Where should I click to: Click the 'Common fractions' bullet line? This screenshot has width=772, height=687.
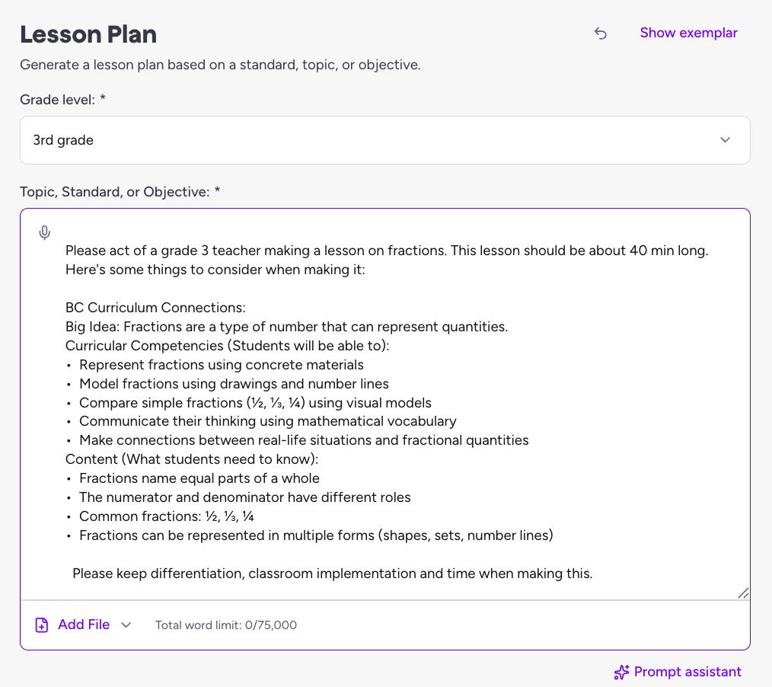tap(166, 516)
